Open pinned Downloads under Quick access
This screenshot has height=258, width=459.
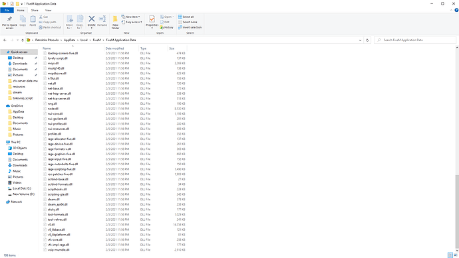click(20, 63)
